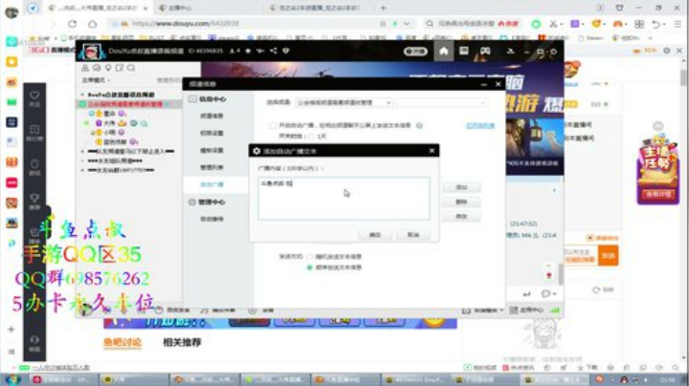Click the star favorite icon beside the channel ID
The width and height of the screenshot is (689, 386).
coord(248,51)
